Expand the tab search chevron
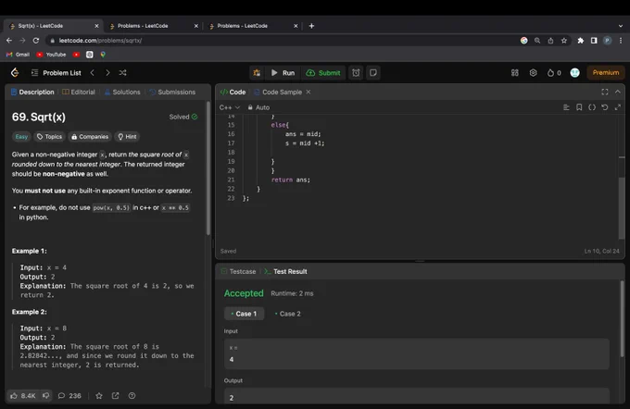The width and height of the screenshot is (630, 409). coord(621,26)
